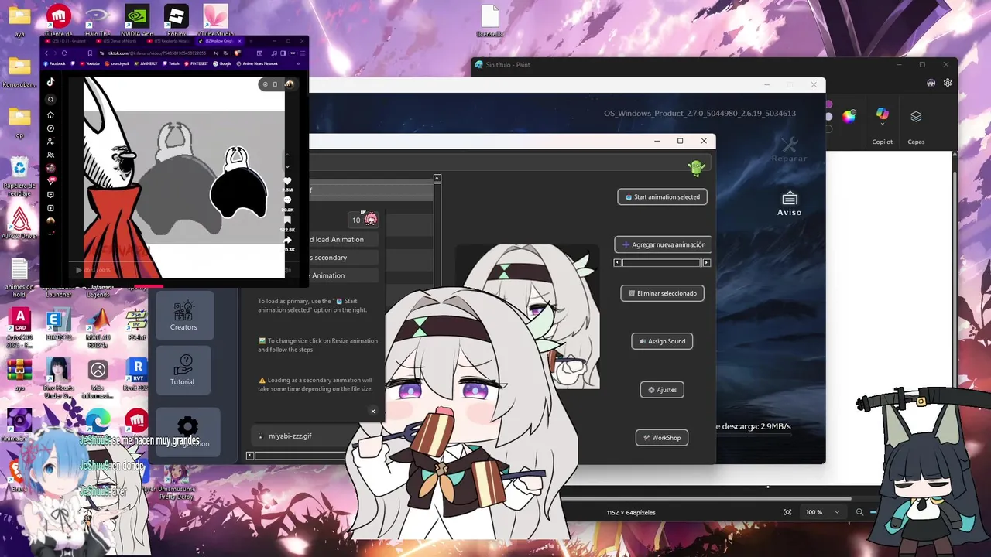Open the Configuration gear tile

[x=188, y=432]
